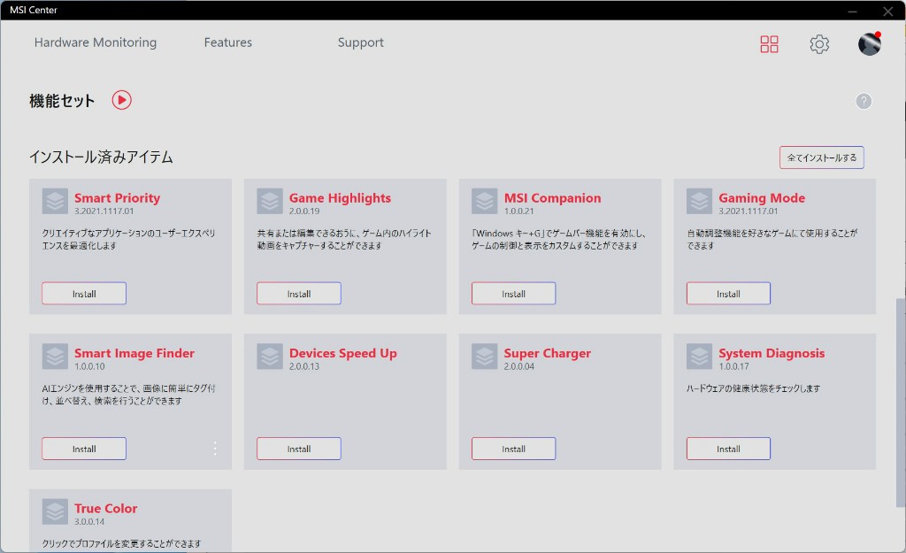906x553 pixels.
Task: Click version 2.0.0.19 under Game Highlights
Action: pyautogui.click(x=304, y=211)
